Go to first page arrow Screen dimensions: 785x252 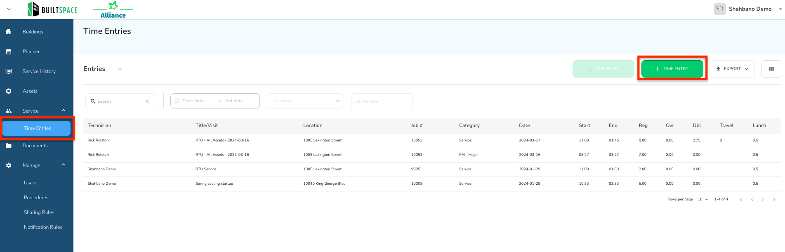coord(740,200)
